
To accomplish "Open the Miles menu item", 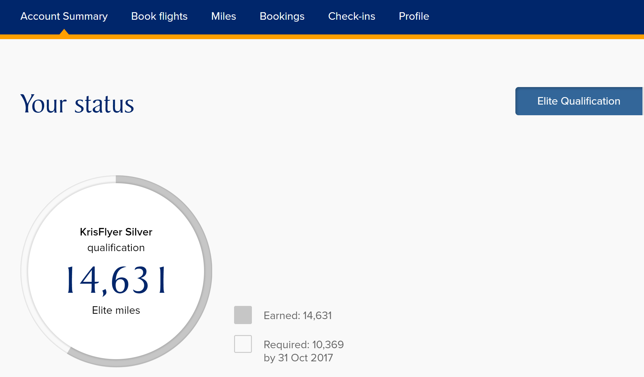I will pyautogui.click(x=223, y=16).
